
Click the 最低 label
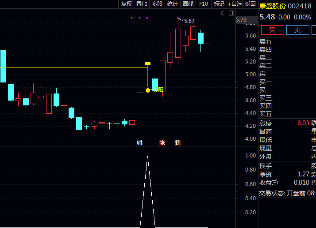click(x=266, y=140)
